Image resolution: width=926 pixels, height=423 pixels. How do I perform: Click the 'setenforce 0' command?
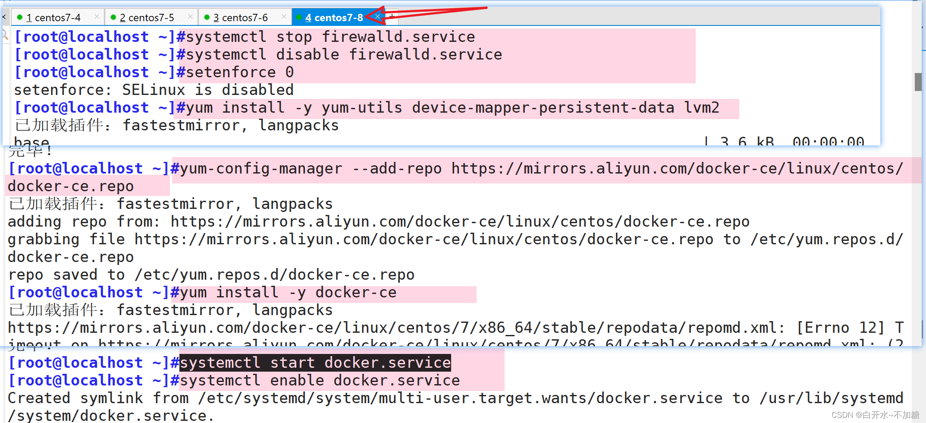click(x=240, y=72)
